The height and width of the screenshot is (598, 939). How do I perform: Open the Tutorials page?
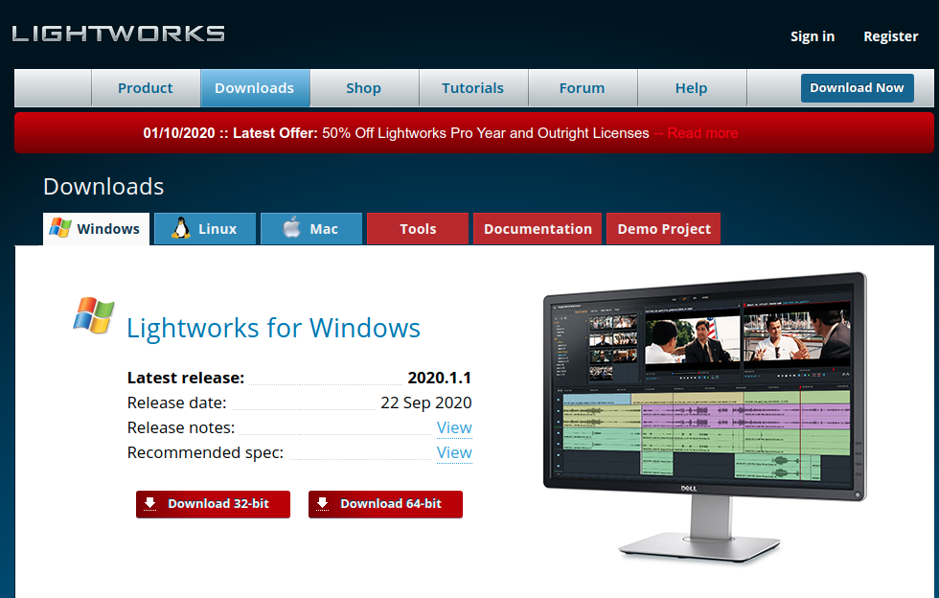click(x=472, y=88)
